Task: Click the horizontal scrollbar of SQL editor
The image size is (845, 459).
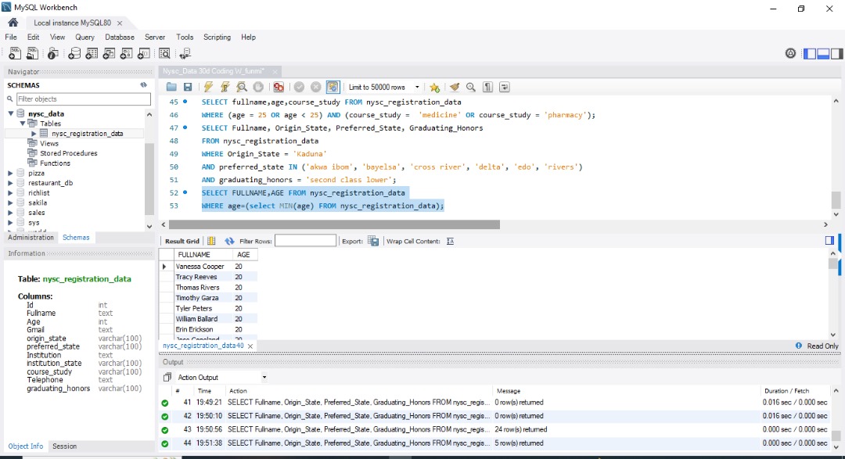Action: click(334, 224)
